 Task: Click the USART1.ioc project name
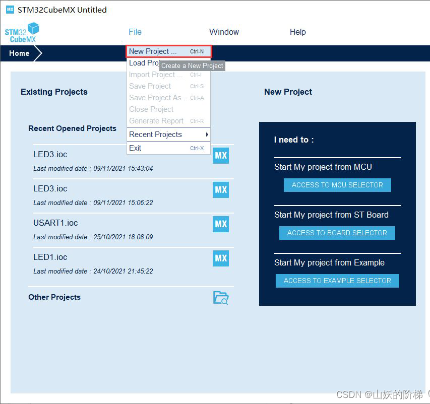55,223
